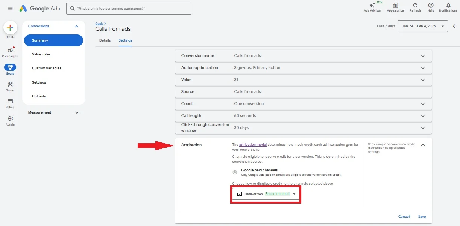Click the Create plus icon
The width and height of the screenshot is (460, 226).
(x=10, y=28)
